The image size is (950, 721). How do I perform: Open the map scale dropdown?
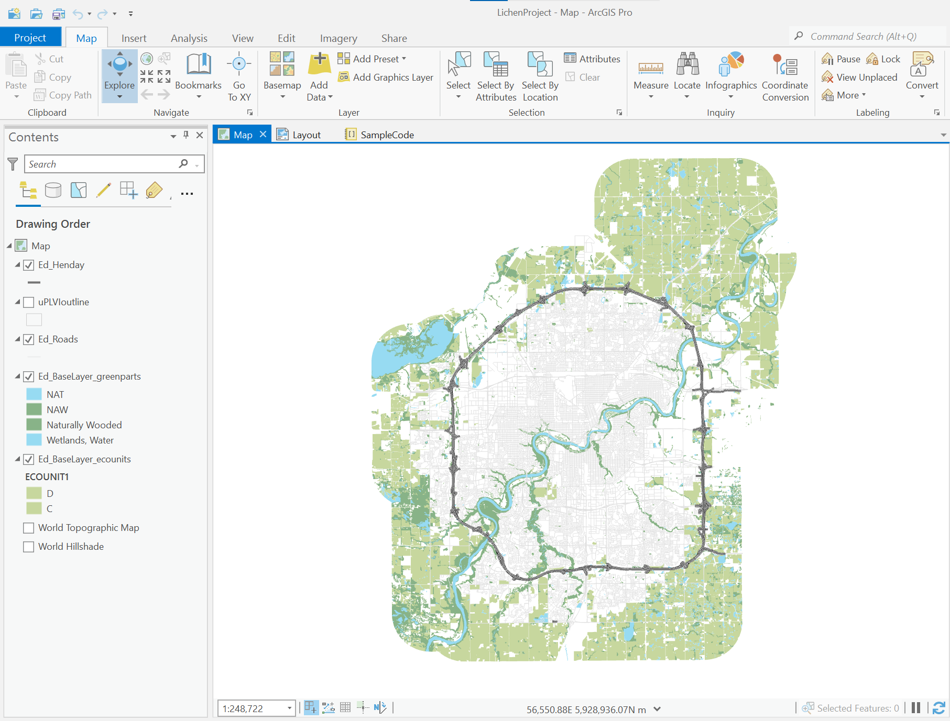tap(289, 708)
